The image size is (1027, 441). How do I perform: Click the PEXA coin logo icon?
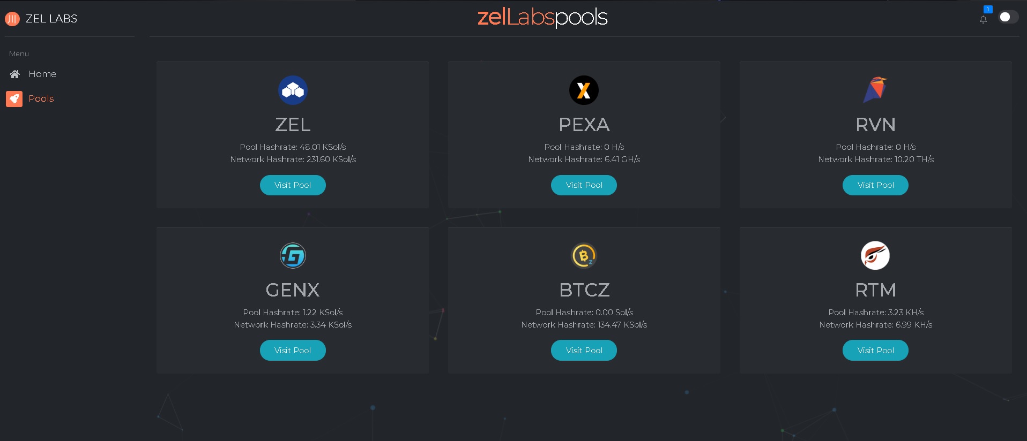(584, 90)
